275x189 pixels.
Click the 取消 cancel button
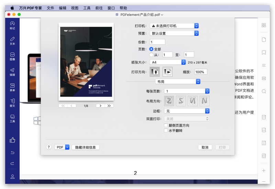tap(205, 147)
